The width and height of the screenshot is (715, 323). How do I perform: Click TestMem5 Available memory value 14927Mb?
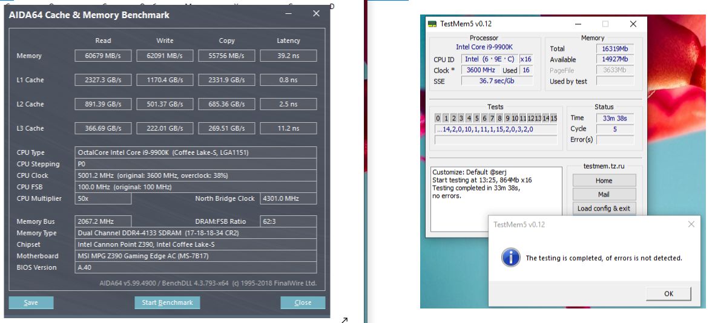click(615, 59)
